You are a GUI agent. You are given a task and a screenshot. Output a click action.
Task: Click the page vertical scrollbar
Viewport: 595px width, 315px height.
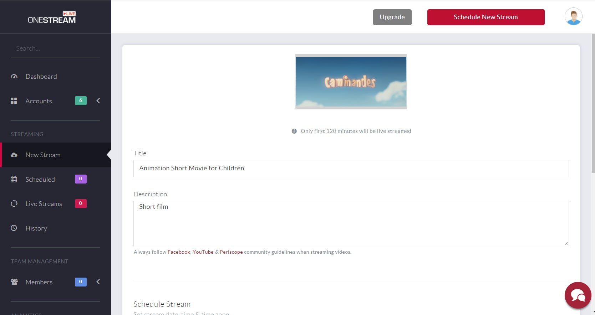[x=593, y=103]
